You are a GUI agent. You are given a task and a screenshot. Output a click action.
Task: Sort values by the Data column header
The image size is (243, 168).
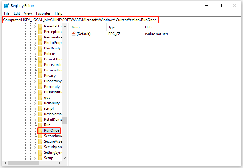tap(187, 27)
